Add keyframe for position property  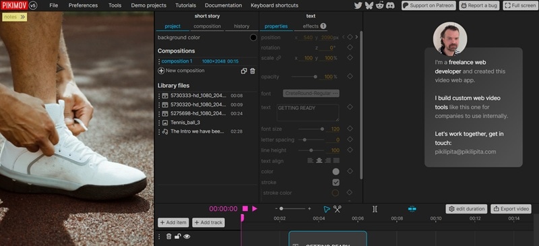point(350,37)
